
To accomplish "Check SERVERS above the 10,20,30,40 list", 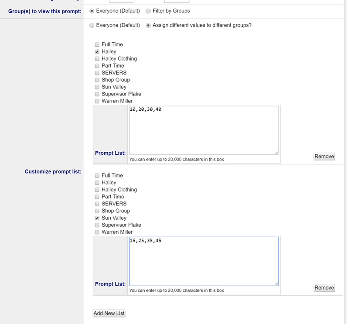I will (97, 73).
